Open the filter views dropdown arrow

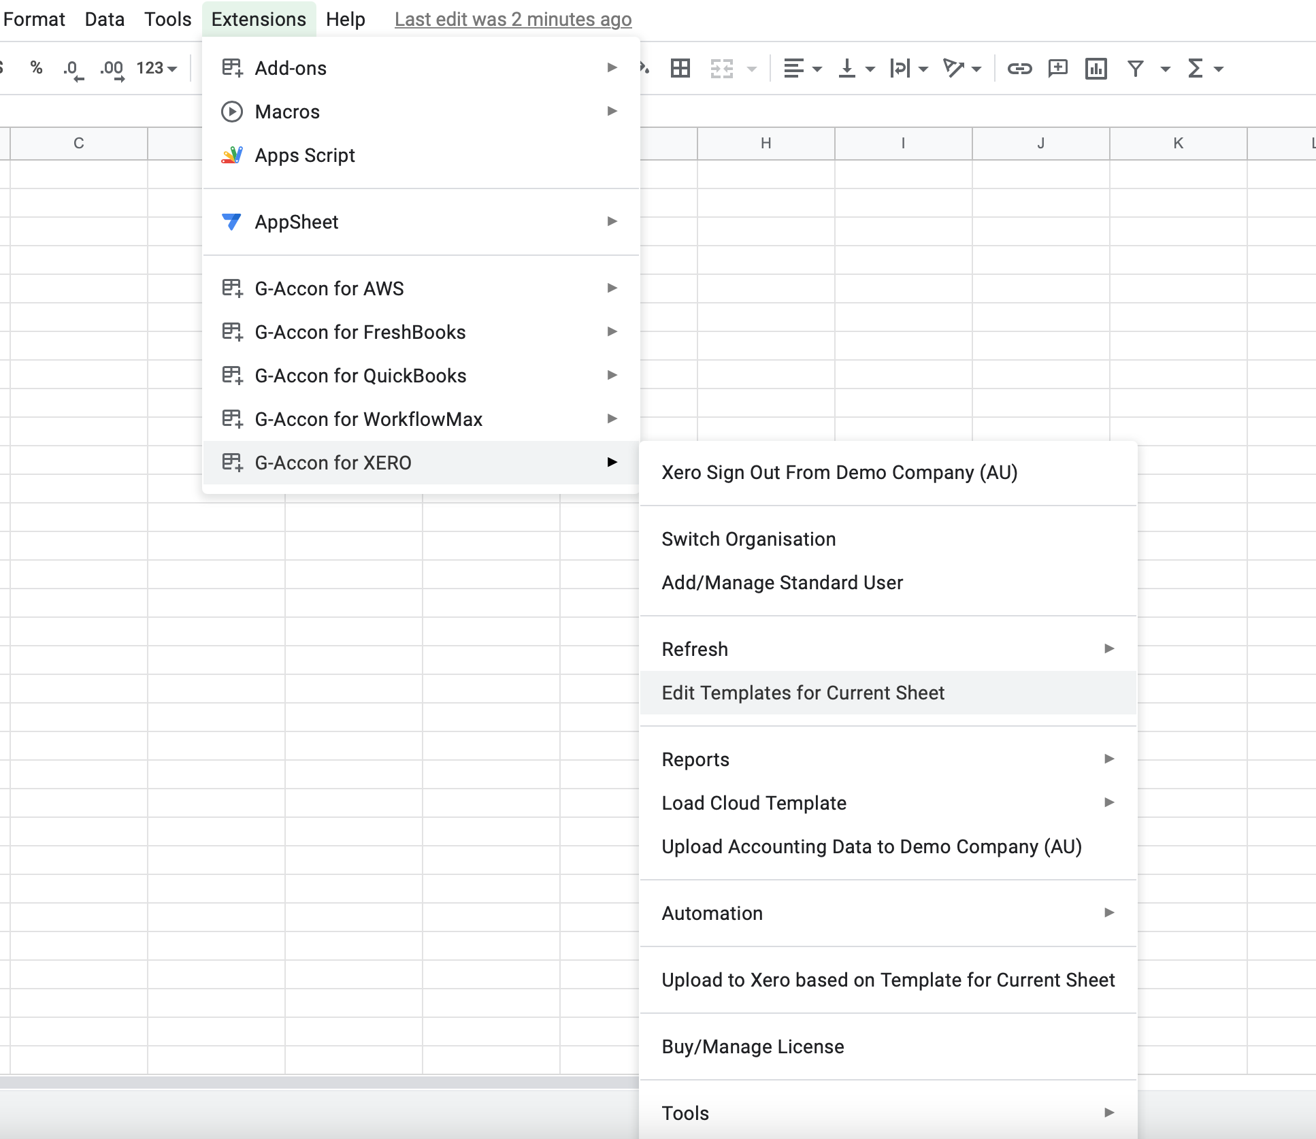pos(1166,69)
